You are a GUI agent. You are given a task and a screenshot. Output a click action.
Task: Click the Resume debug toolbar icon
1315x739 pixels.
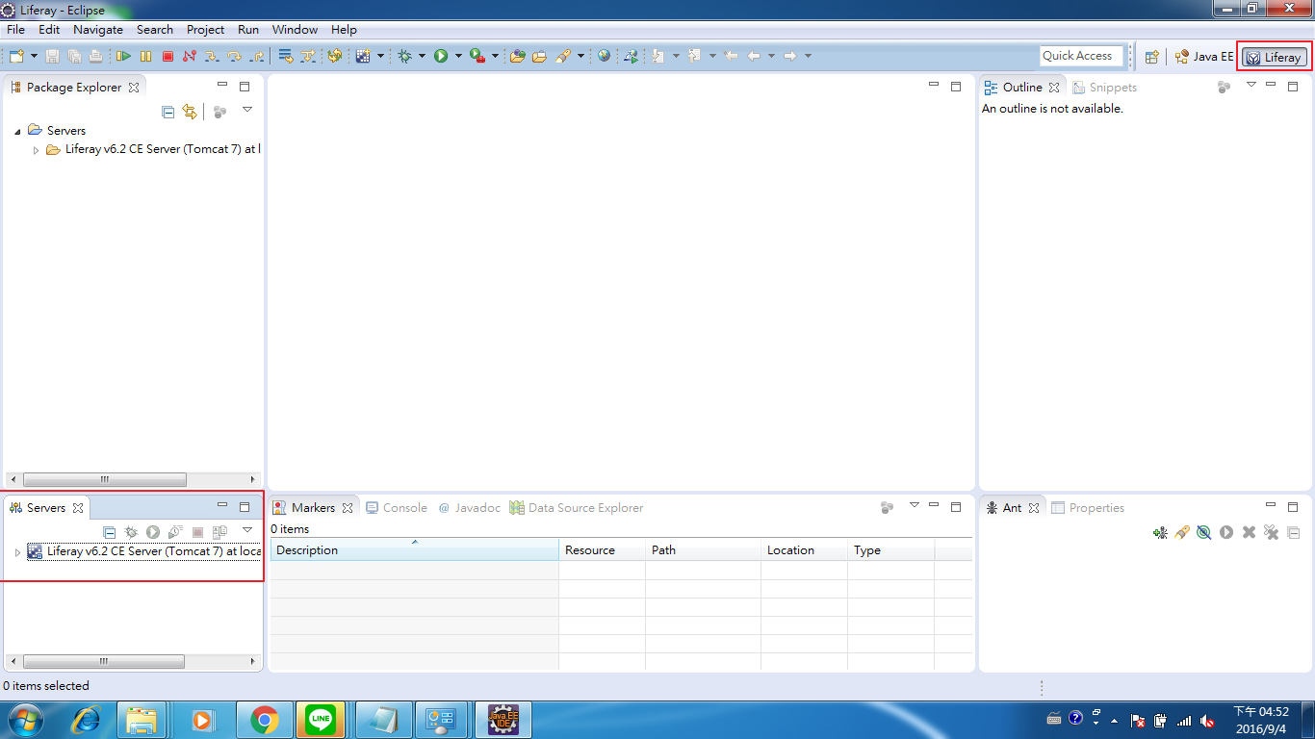pyautogui.click(x=124, y=57)
